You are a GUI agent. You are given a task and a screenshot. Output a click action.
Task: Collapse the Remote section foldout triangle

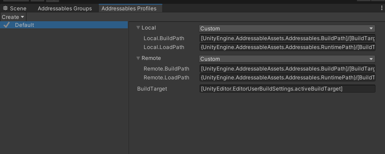138,58
